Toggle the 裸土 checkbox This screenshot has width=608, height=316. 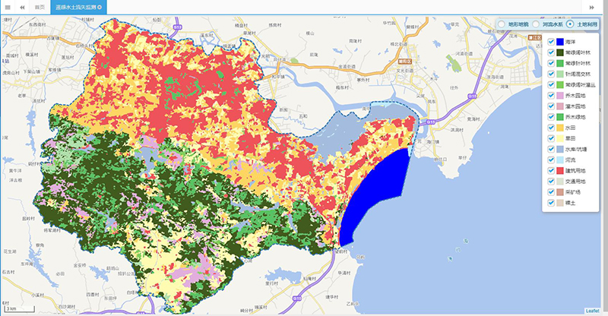point(551,204)
